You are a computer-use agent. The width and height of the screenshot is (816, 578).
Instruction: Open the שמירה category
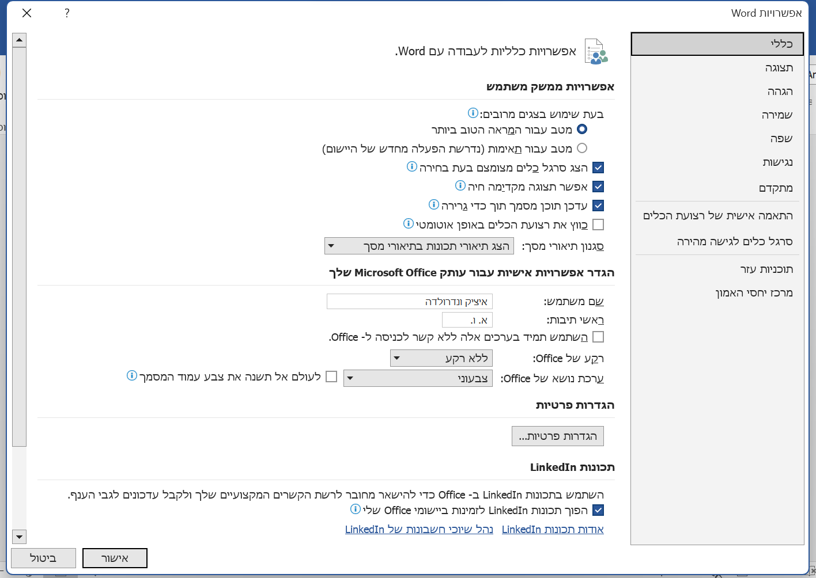[x=717, y=115]
